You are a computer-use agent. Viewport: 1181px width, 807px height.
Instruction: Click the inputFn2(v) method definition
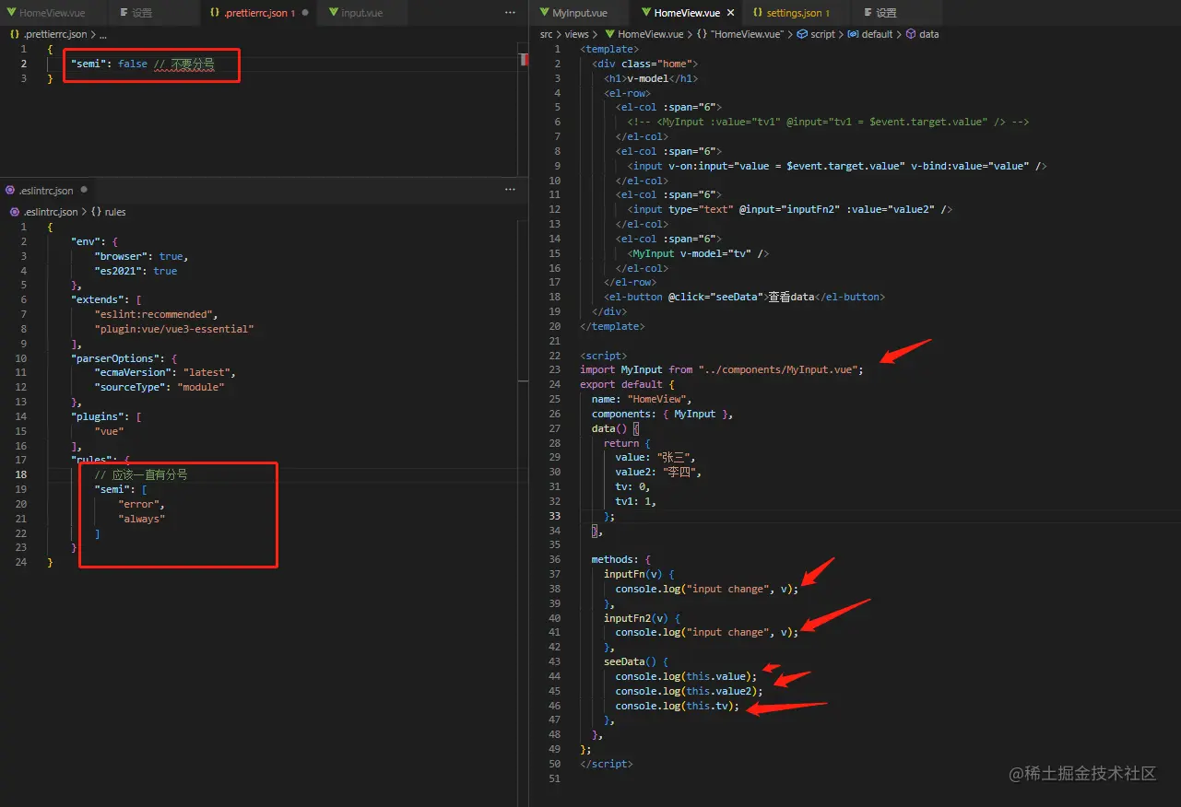click(x=643, y=618)
